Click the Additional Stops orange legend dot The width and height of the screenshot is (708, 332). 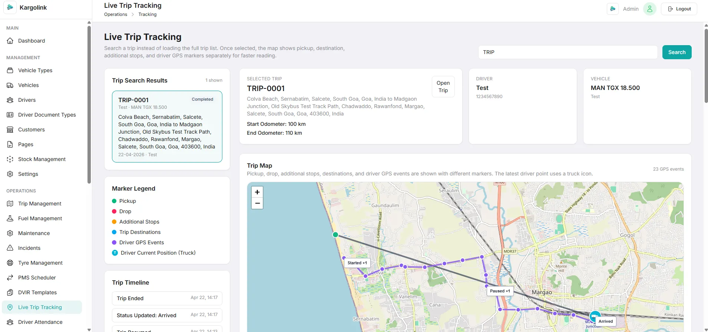[114, 222]
